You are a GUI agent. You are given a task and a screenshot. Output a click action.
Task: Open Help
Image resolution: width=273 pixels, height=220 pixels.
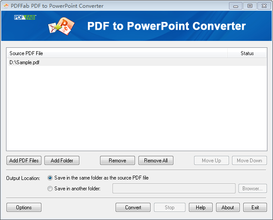pyautogui.click(x=201, y=208)
